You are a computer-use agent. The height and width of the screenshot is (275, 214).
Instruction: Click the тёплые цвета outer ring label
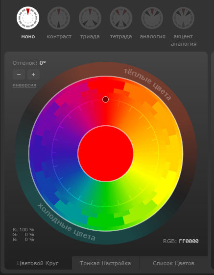147,84
